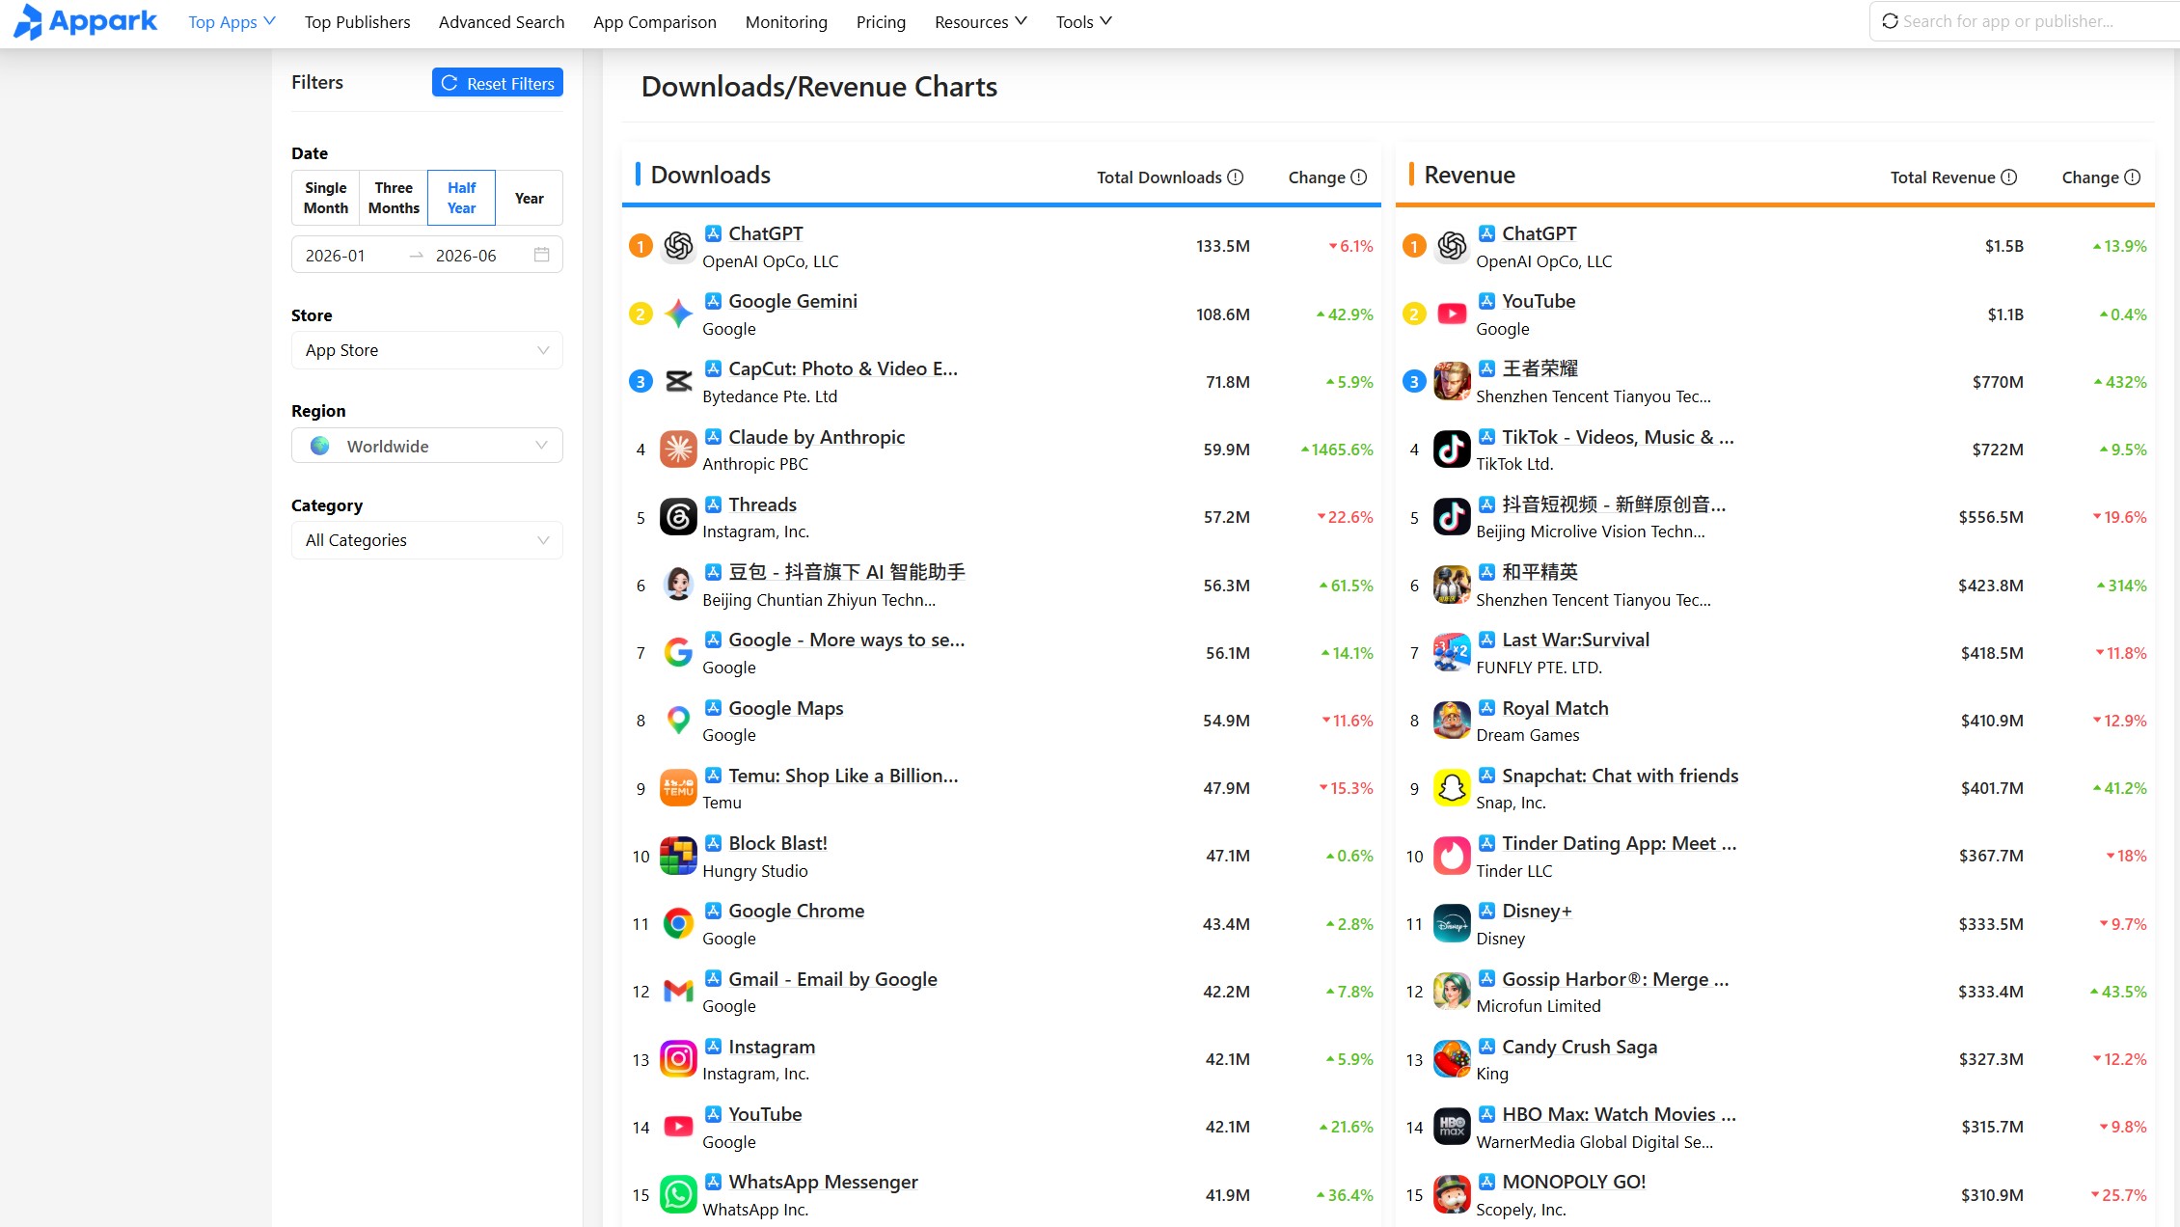Select the Year date option
The width and height of the screenshot is (2180, 1227).
coord(529,198)
